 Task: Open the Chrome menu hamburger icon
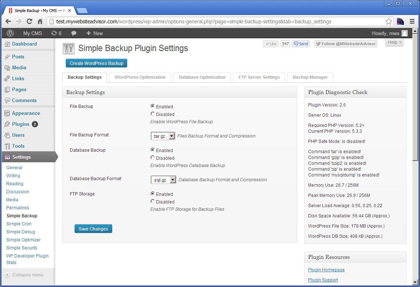[x=412, y=22]
